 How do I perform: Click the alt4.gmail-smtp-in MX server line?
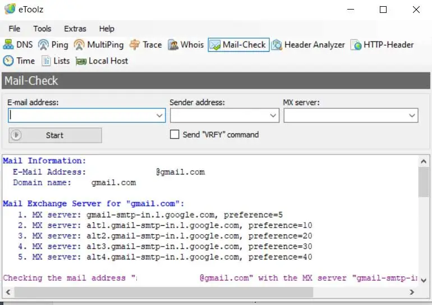pos(165,257)
